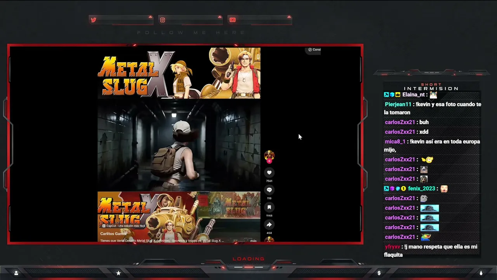This screenshot has height=280, width=497.
Task: Click the triangle arrow on the Instagram panel
Action: (x=220, y=17)
